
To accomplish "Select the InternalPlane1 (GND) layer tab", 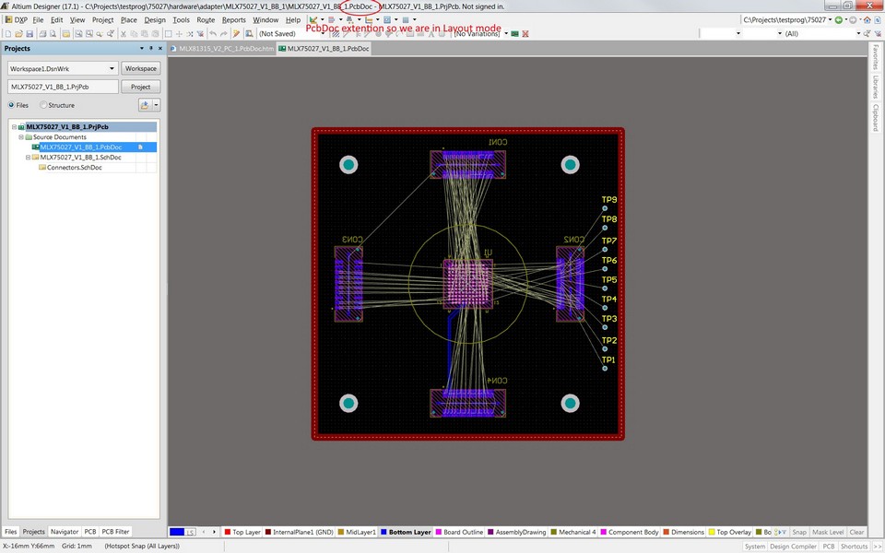I will point(299,532).
